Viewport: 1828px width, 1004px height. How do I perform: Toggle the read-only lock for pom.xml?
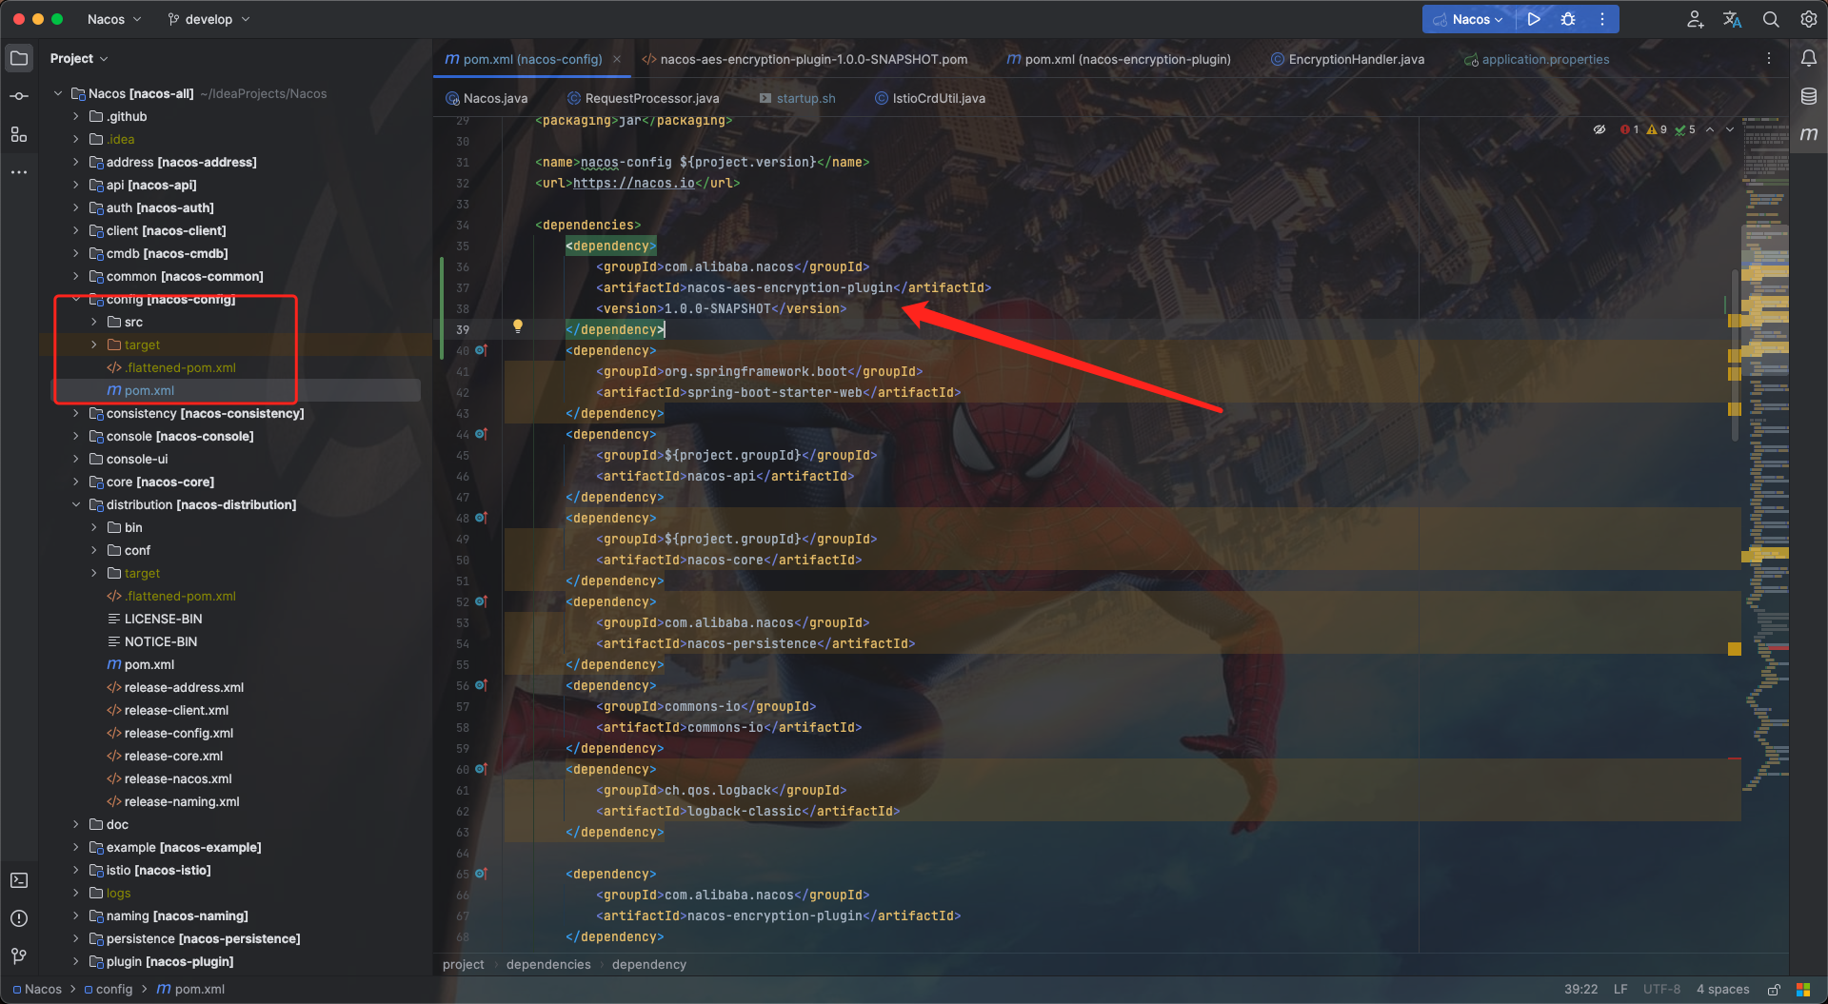tap(1774, 990)
